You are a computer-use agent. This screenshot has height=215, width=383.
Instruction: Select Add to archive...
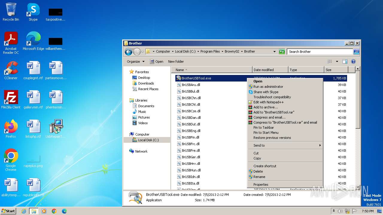[285, 107]
